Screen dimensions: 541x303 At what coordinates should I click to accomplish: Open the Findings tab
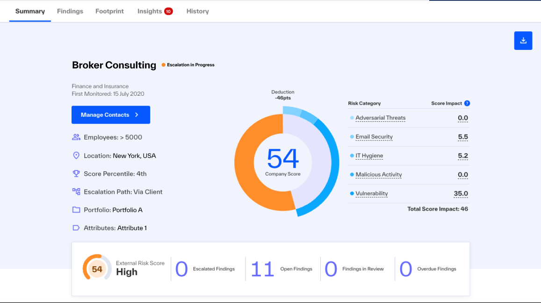click(x=70, y=11)
